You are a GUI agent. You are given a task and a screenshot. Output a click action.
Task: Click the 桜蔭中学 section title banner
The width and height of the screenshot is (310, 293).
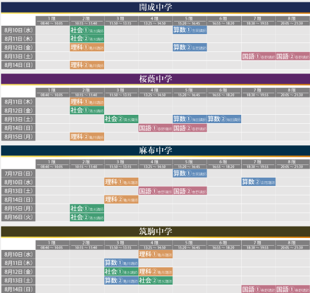click(156, 79)
